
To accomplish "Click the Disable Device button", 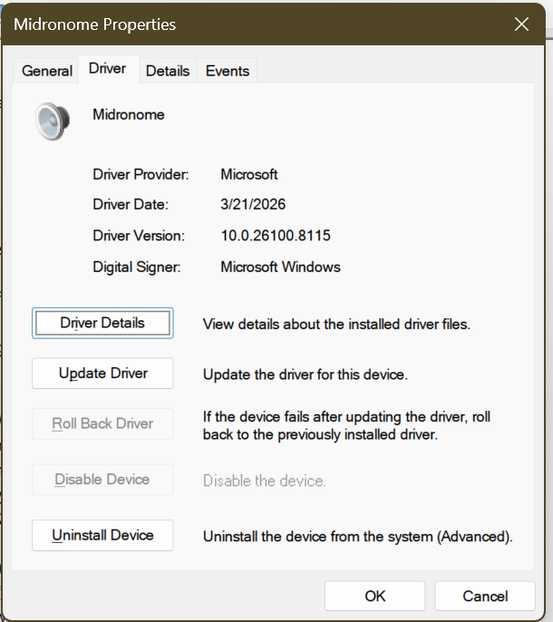I will [x=102, y=480].
